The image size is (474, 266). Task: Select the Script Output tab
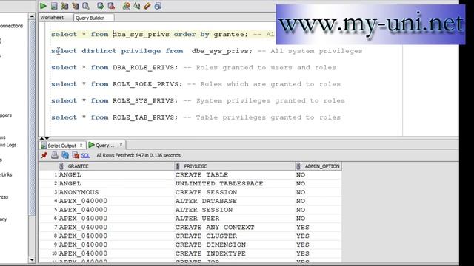(62, 146)
